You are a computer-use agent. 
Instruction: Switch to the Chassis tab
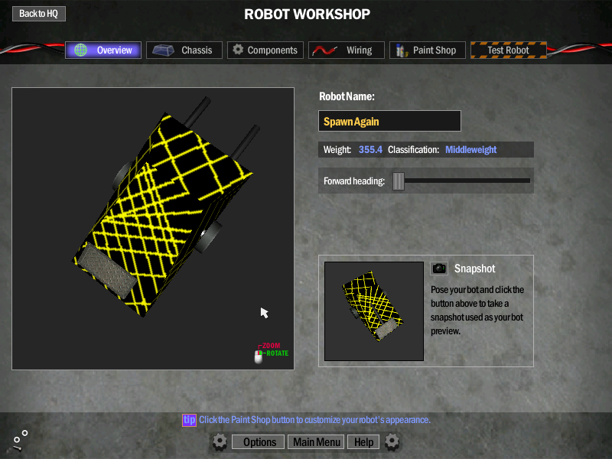pyautogui.click(x=184, y=50)
